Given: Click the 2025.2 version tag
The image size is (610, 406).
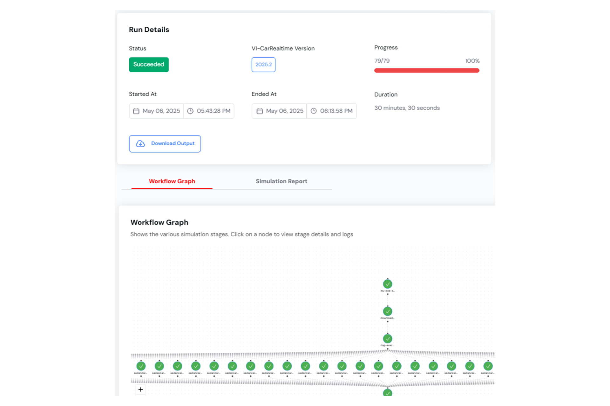Looking at the screenshot, I should click(263, 64).
